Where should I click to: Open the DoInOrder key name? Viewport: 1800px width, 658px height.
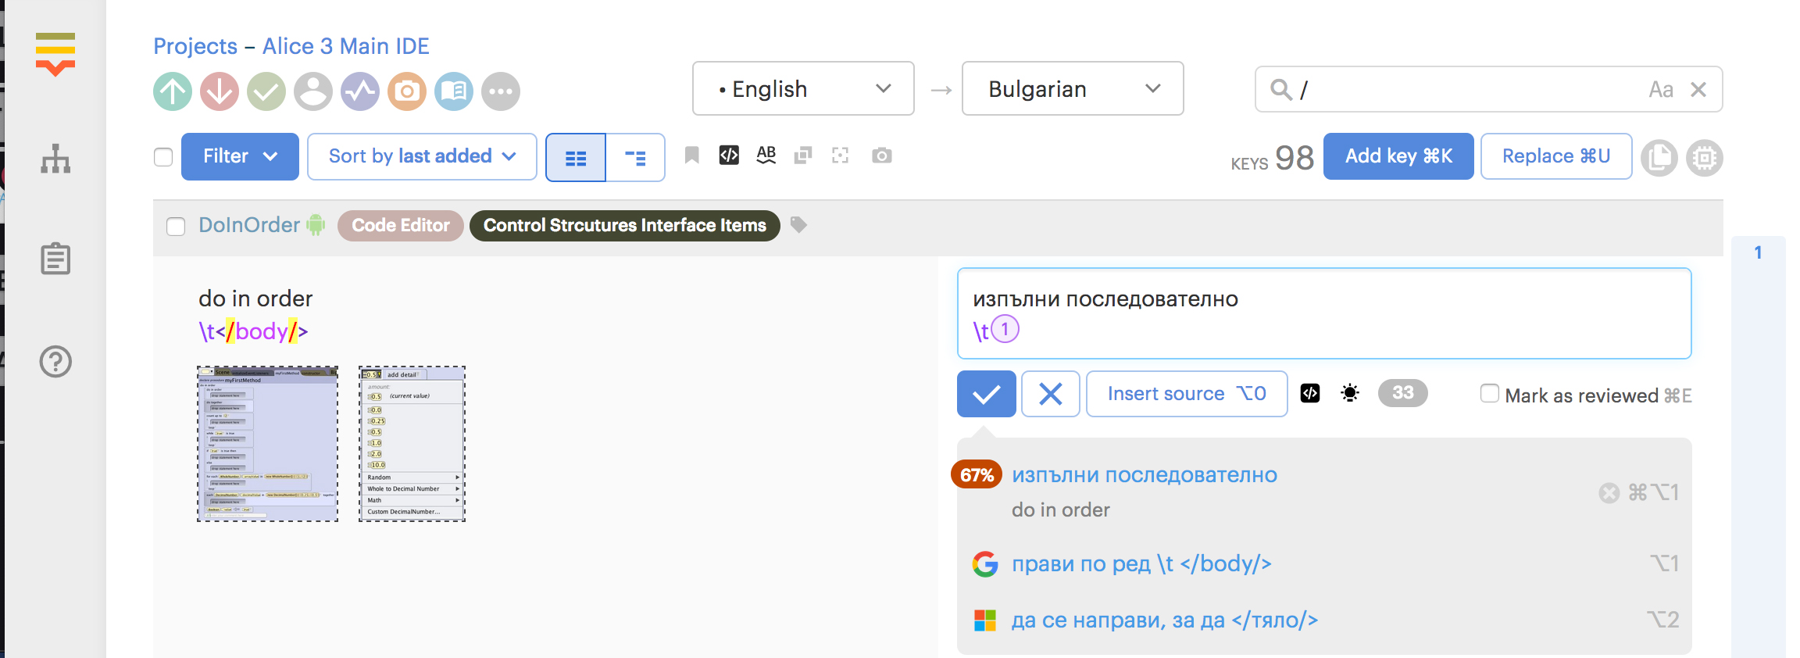pos(249,225)
